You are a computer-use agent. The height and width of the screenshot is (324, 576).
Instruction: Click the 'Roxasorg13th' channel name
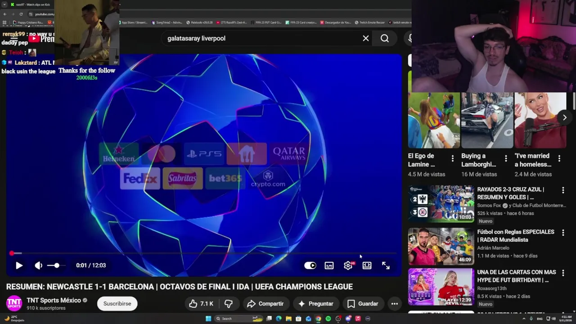pos(492,288)
